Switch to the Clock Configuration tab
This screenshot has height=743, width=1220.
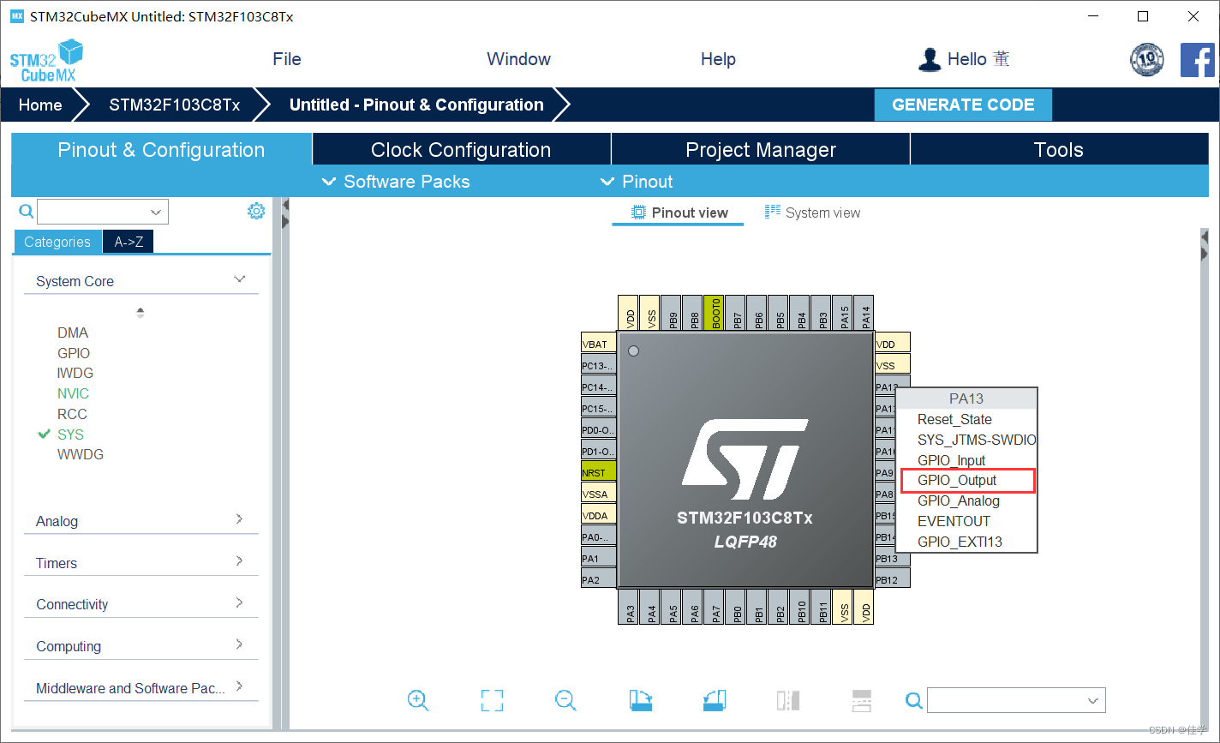[x=460, y=149]
